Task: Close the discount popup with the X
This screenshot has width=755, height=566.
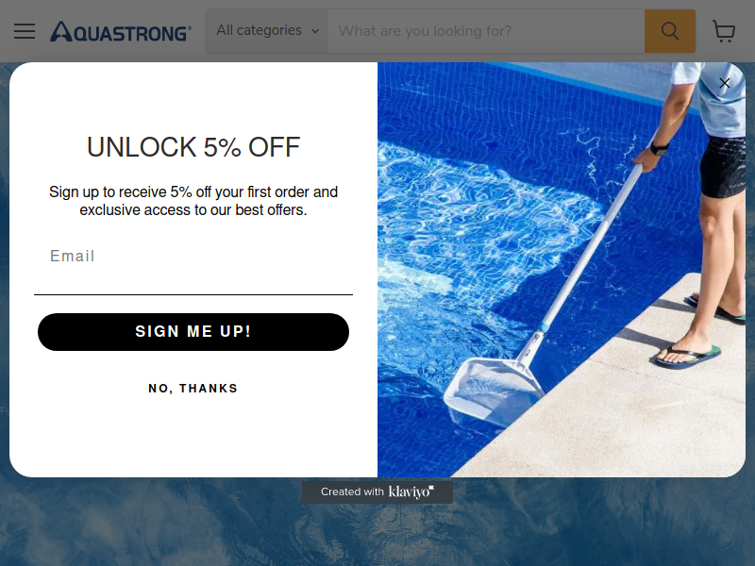Action: (724, 83)
